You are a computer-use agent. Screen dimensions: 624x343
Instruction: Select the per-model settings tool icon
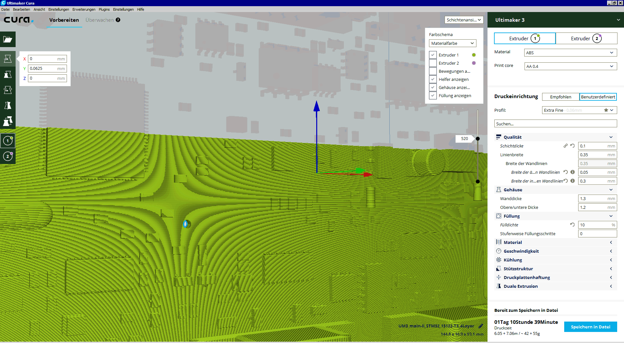8,121
